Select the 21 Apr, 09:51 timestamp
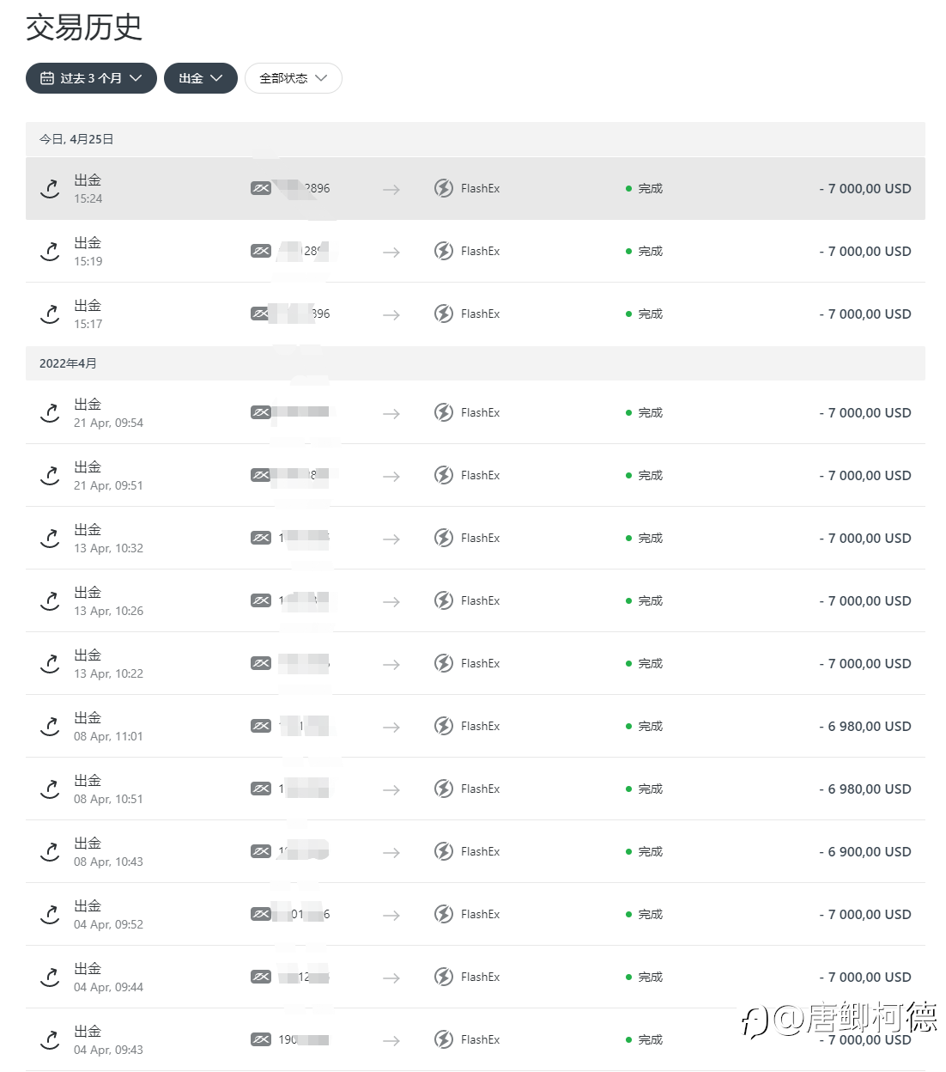Screen dimensions: 946x1072 tap(108, 485)
